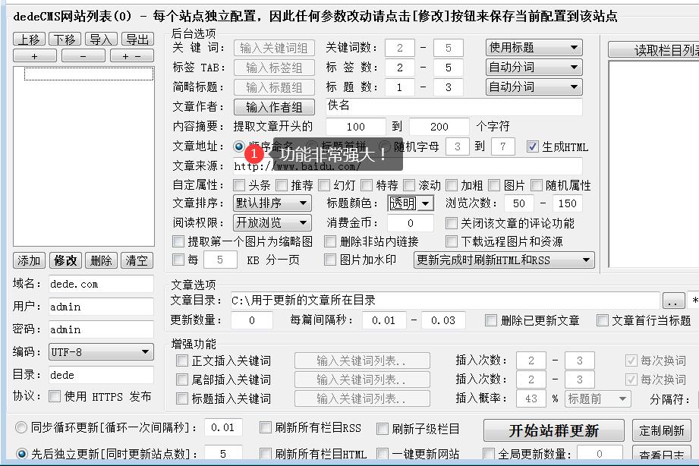The width and height of the screenshot is (699, 466).
Task: Check 下载远程图片和资源
Action: click(452, 241)
